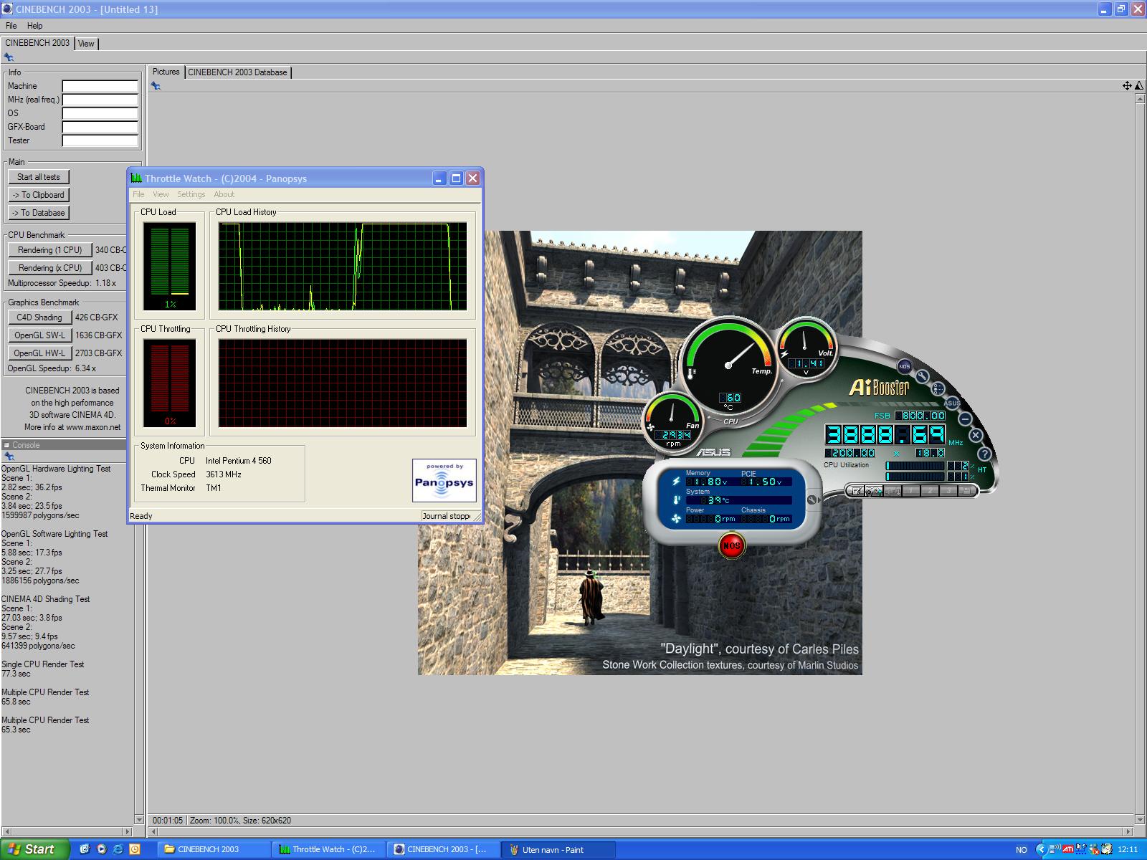Image resolution: width=1147 pixels, height=860 pixels.
Task: Open the File menu in CINEBENCH
Action: pos(11,26)
